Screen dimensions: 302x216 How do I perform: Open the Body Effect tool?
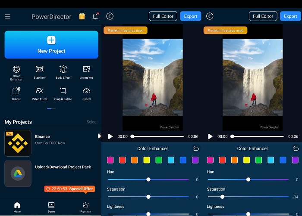tap(63, 72)
